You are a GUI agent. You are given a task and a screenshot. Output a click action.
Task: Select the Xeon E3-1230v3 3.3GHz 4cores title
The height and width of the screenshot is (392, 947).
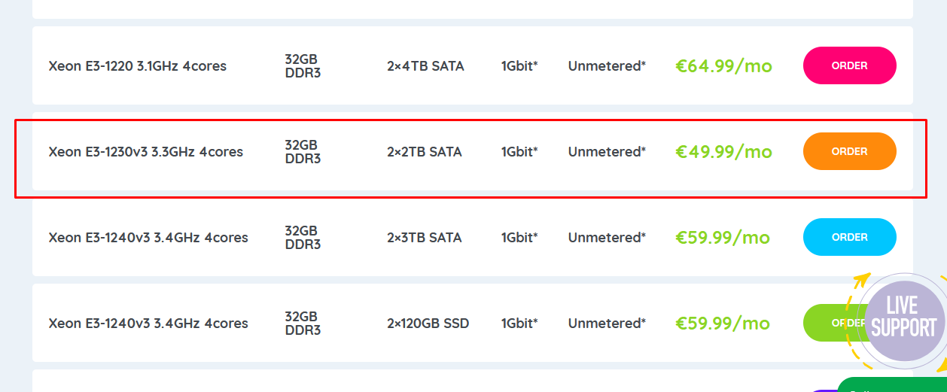click(146, 152)
